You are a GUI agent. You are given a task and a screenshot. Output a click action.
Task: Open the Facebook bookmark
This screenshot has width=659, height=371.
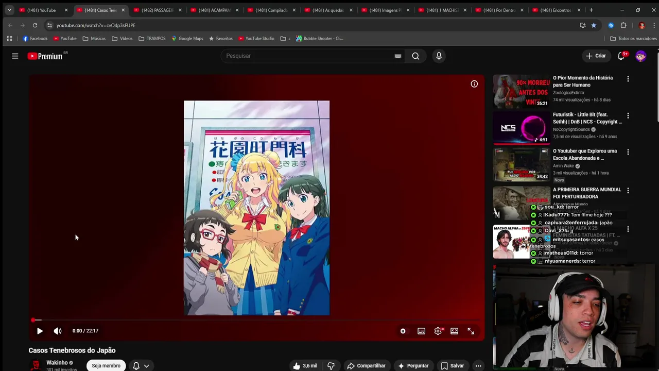pos(35,38)
